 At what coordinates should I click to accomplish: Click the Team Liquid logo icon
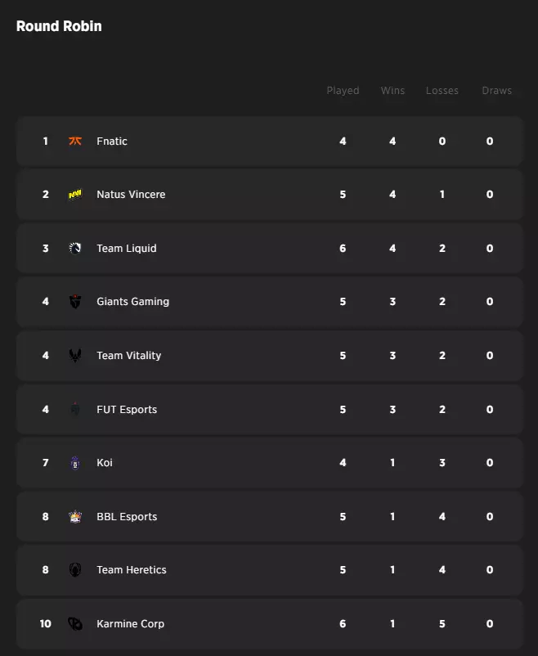coord(75,249)
